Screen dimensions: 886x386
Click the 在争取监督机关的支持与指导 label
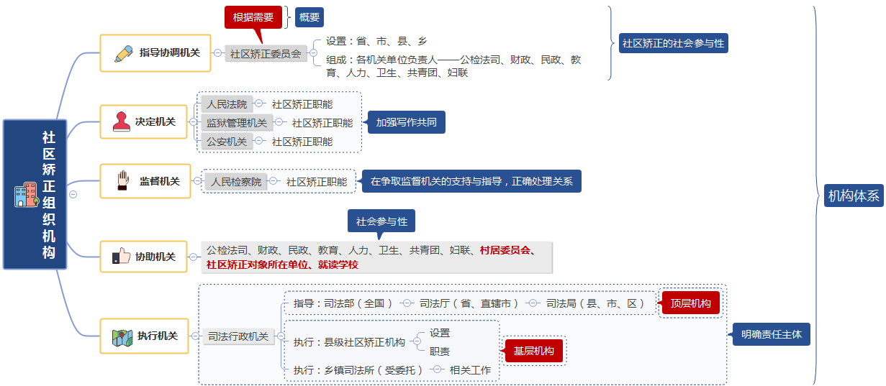[x=471, y=181]
